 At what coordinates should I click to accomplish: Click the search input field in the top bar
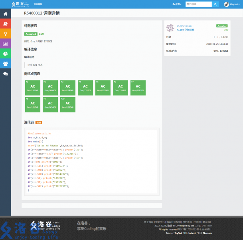click(198, 4)
